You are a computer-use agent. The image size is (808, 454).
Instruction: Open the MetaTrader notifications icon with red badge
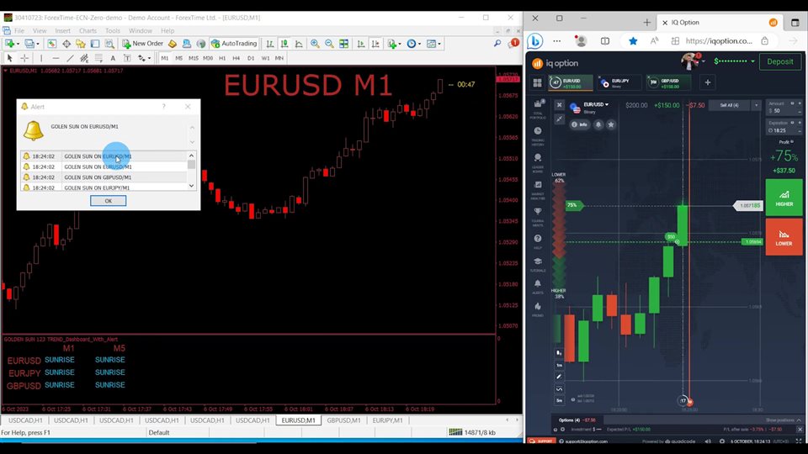pos(513,44)
